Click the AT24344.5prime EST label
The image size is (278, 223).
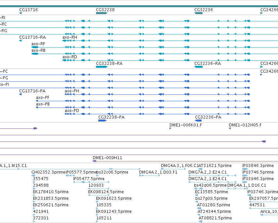[214, 212]
